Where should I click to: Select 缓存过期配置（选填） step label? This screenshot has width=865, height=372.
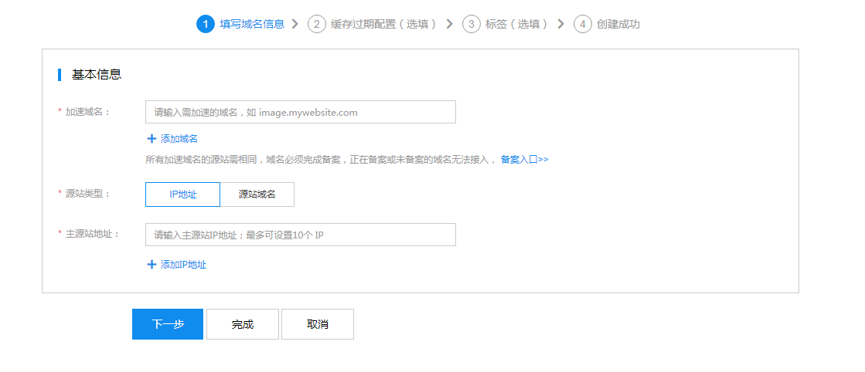click(385, 24)
